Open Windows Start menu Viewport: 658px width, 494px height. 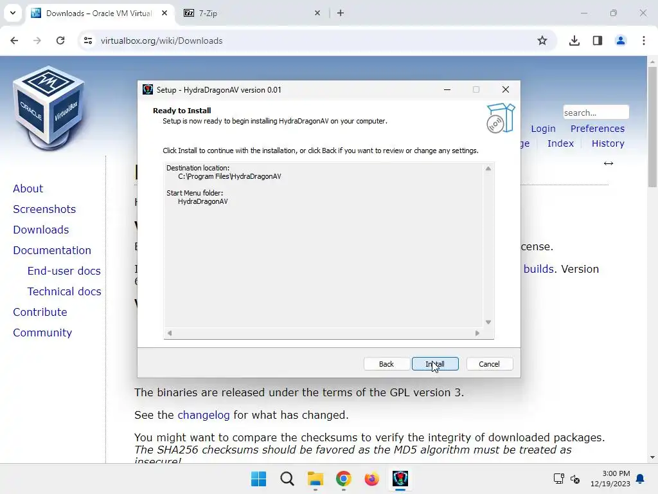[258, 479]
